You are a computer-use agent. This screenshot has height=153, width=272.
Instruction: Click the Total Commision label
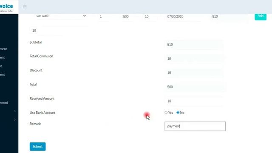pyautogui.click(x=41, y=56)
